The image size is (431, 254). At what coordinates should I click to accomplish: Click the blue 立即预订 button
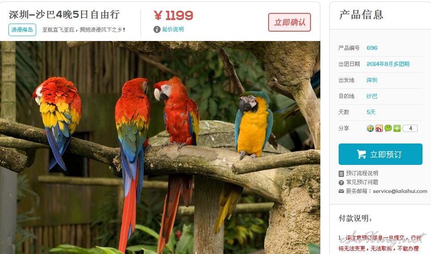click(x=381, y=154)
